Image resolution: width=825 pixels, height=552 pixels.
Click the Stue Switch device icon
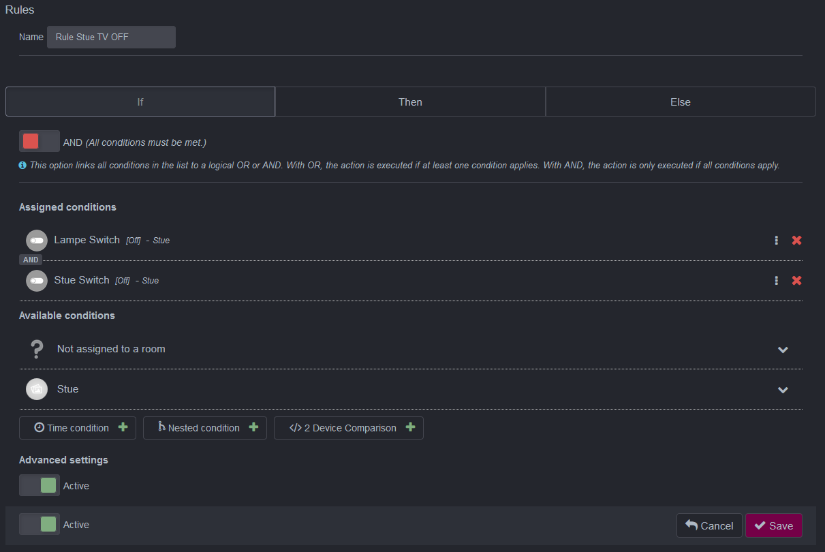(x=37, y=281)
